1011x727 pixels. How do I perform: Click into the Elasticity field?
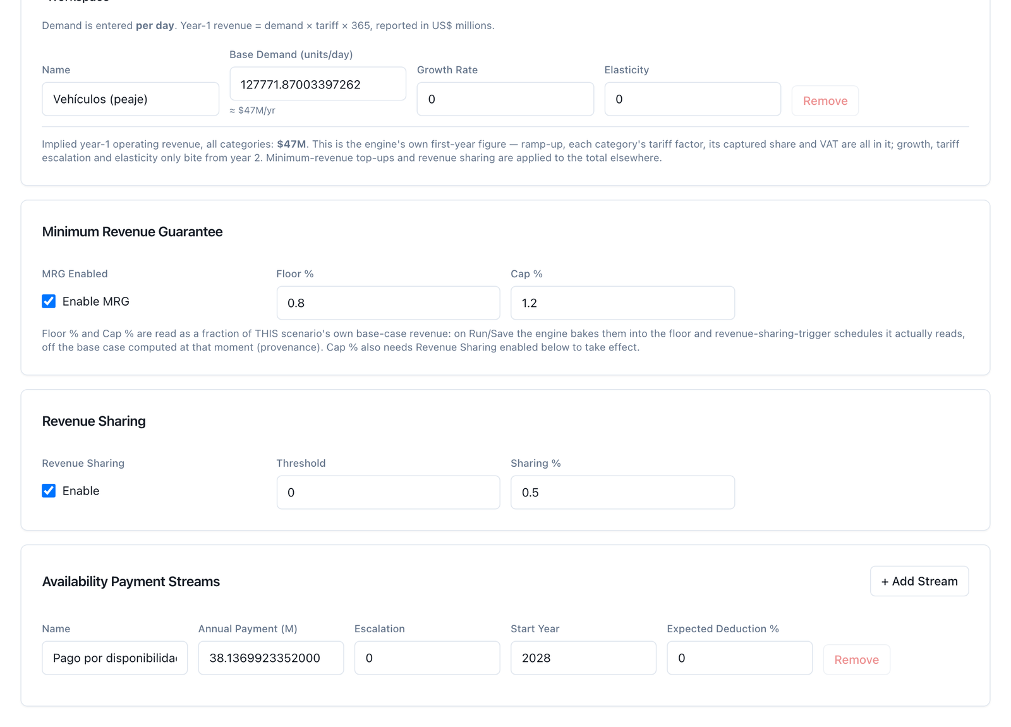pyautogui.click(x=693, y=99)
